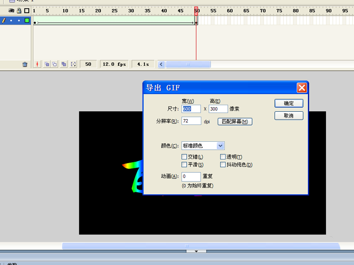Enable the Dither solid colors (抖动纯色) checkbox

point(223,165)
